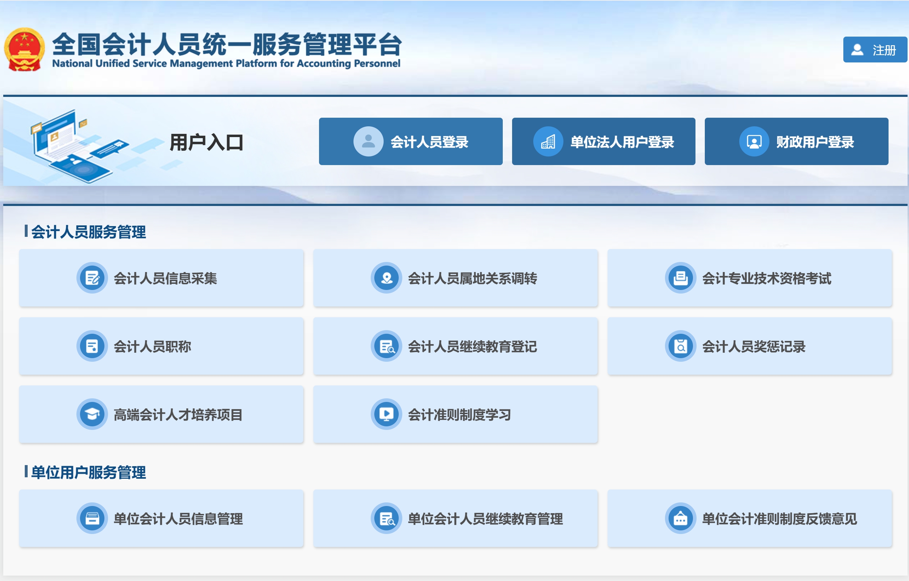Click the 用户入口 heading
The height and width of the screenshot is (581, 909).
pos(206,142)
